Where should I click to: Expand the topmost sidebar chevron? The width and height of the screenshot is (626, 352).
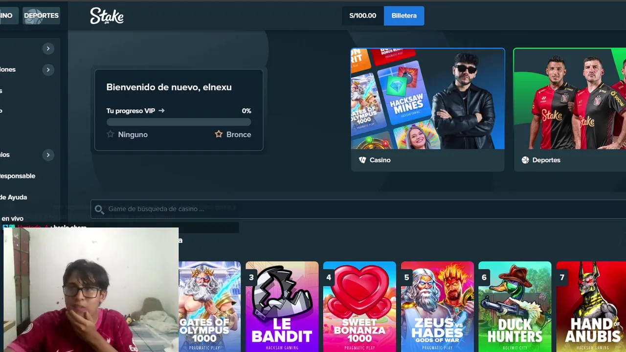[x=48, y=48]
